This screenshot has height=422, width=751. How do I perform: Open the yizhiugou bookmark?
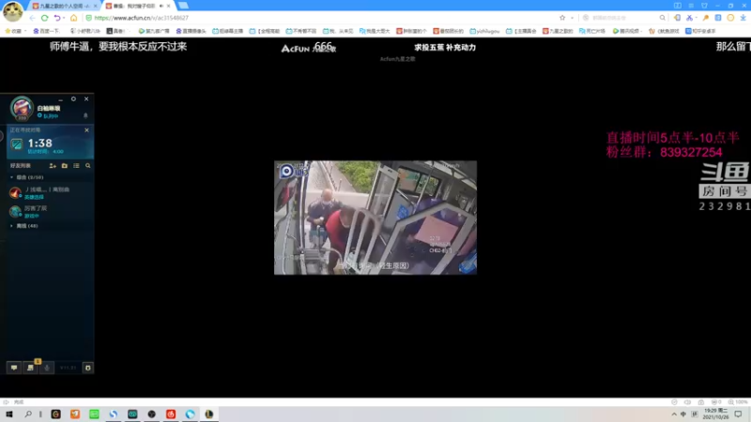tap(484, 31)
